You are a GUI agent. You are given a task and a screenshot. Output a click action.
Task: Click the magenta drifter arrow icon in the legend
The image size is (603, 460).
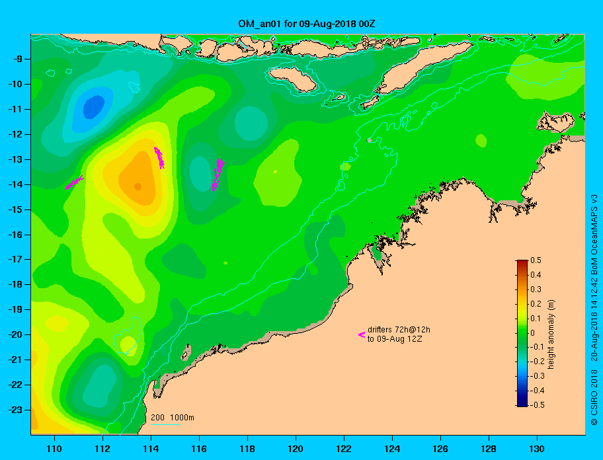[362, 334]
